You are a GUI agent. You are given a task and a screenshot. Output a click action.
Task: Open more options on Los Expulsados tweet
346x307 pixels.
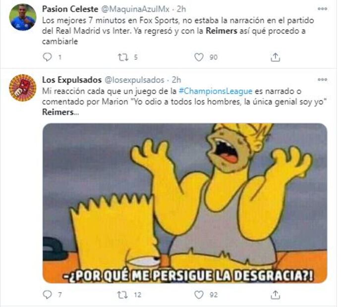[x=322, y=80]
